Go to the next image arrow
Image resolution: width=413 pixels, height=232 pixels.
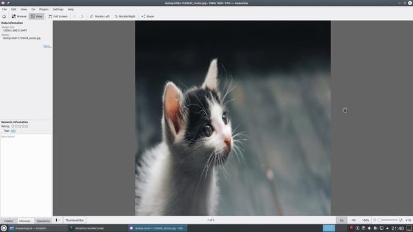(82, 16)
